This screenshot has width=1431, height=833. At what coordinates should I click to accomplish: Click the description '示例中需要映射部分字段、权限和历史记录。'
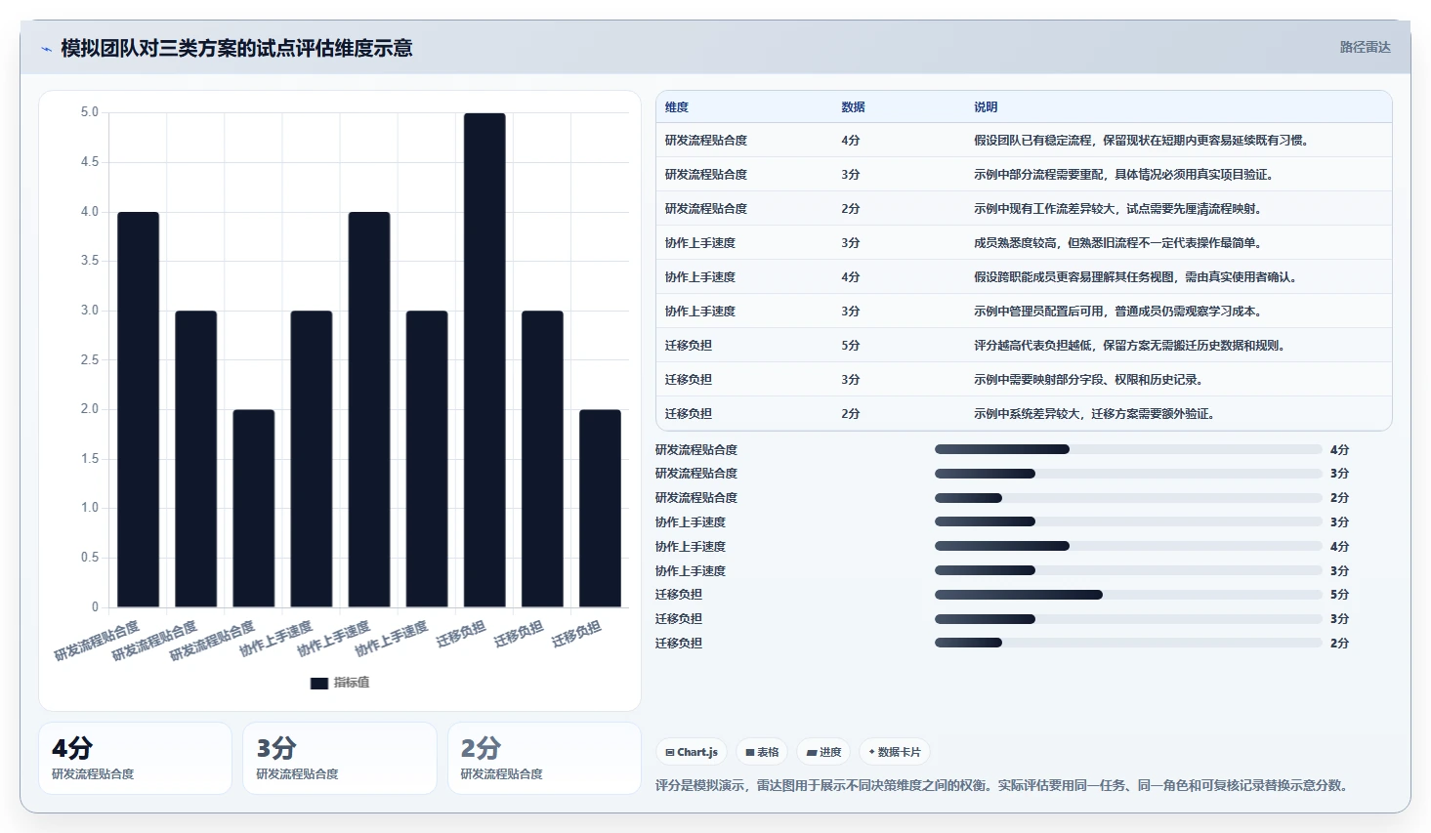1088,380
